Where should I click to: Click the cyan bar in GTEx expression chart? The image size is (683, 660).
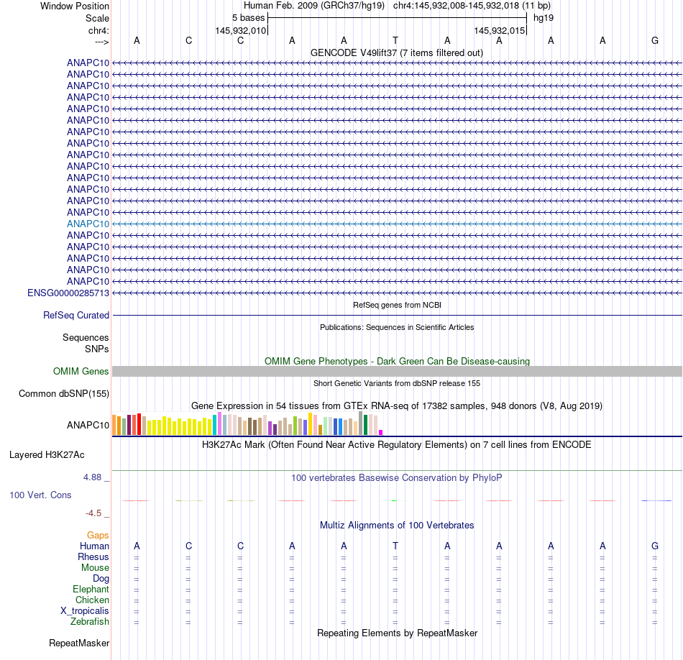click(x=215, y=425)
